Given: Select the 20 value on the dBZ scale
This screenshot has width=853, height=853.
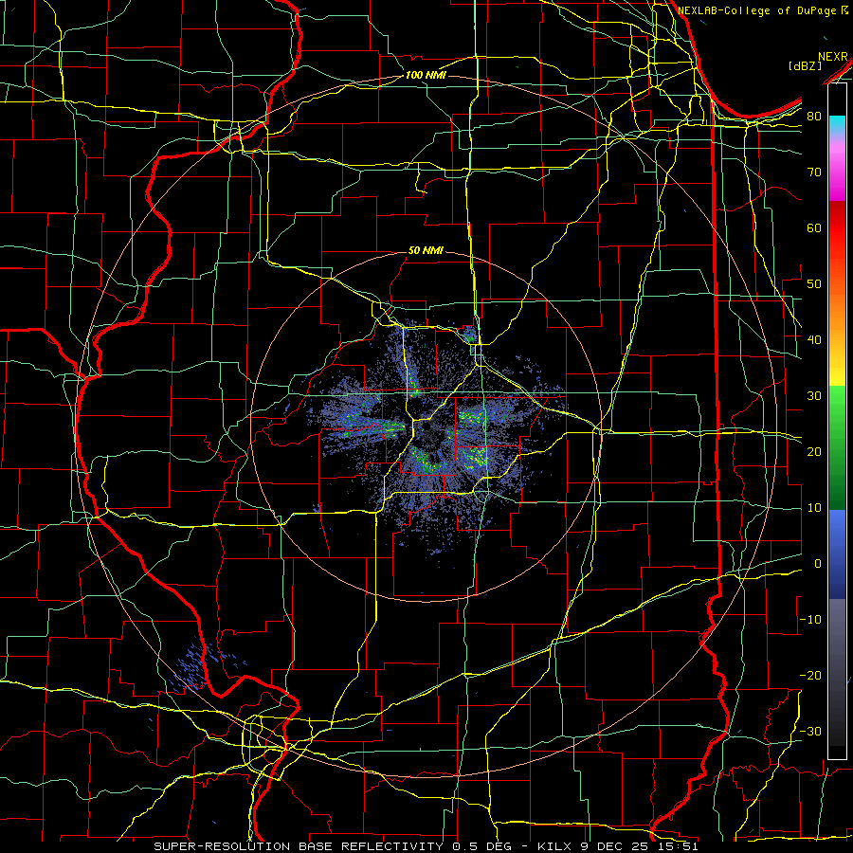Looking at the screenshot, I should coord(814,451).
